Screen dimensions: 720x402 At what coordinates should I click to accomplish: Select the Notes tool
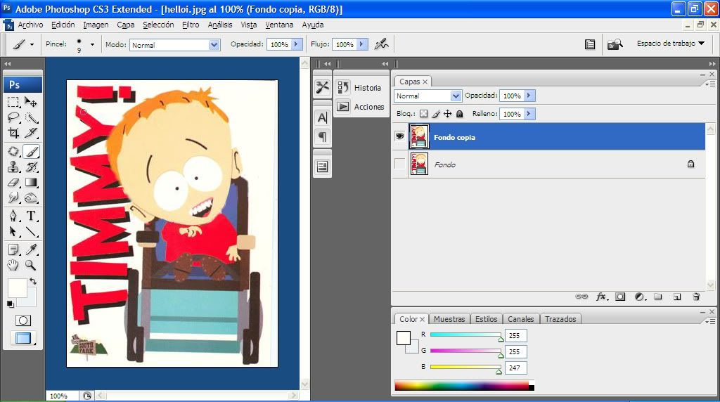(13, 249)
